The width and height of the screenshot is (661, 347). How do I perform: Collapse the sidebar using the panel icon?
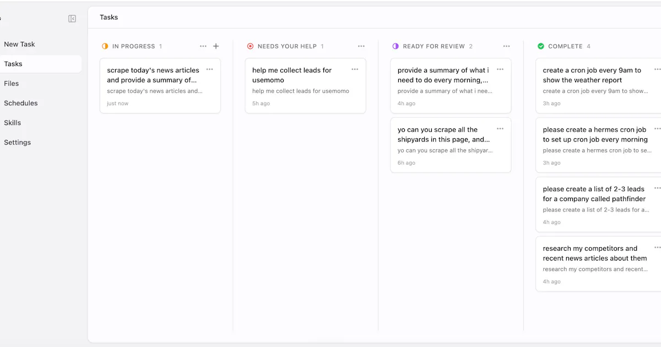(72, 19)
